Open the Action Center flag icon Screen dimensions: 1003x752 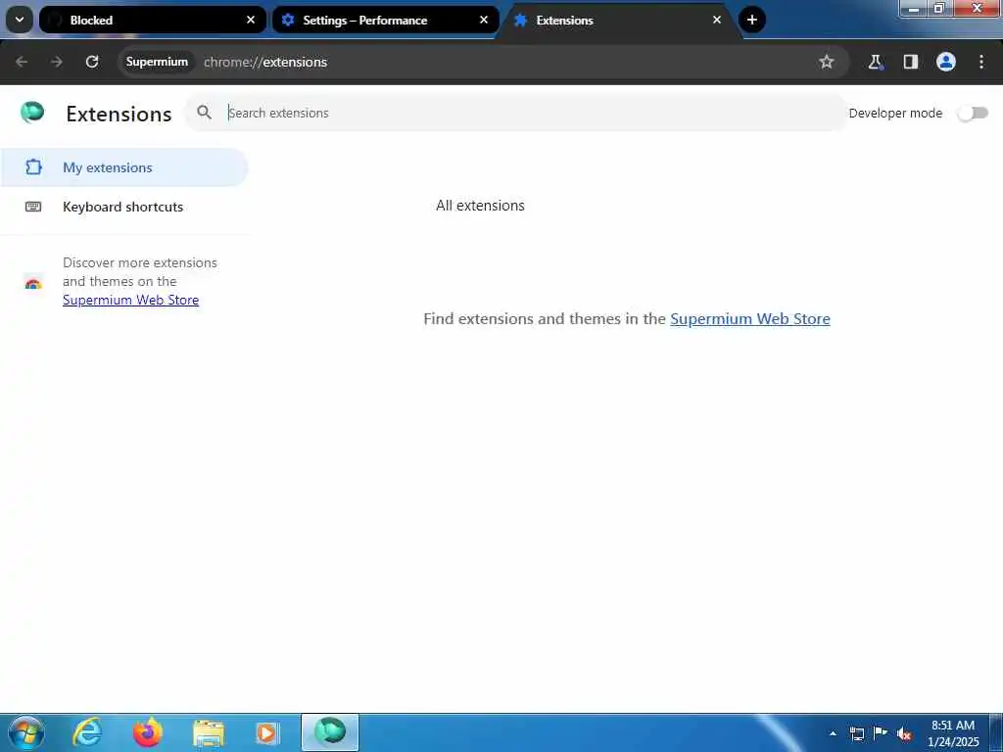click(x=881, y=733)
